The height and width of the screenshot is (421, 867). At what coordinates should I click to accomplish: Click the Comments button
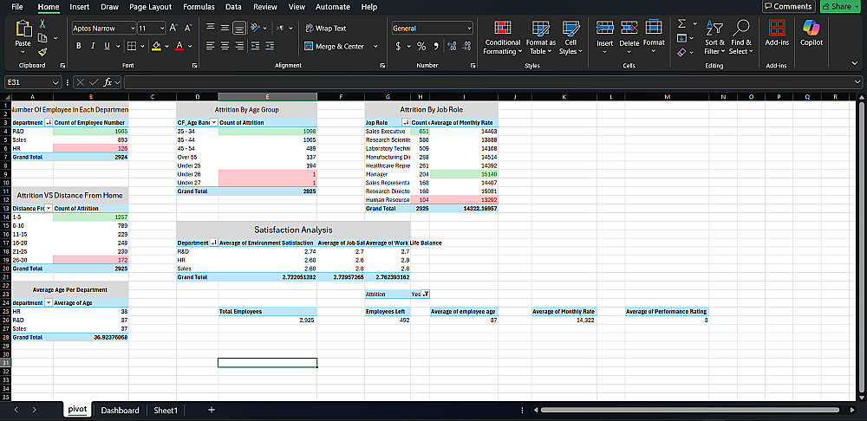point(787,7)
